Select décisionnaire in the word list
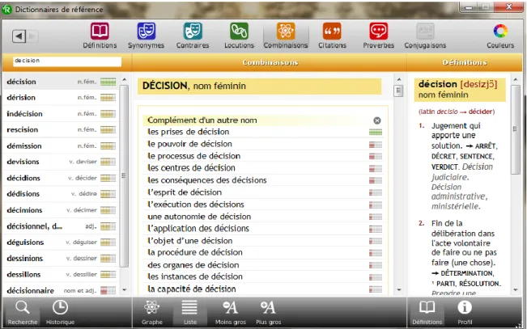This screenshot has height=329, width=527. [x=62, y=290]
